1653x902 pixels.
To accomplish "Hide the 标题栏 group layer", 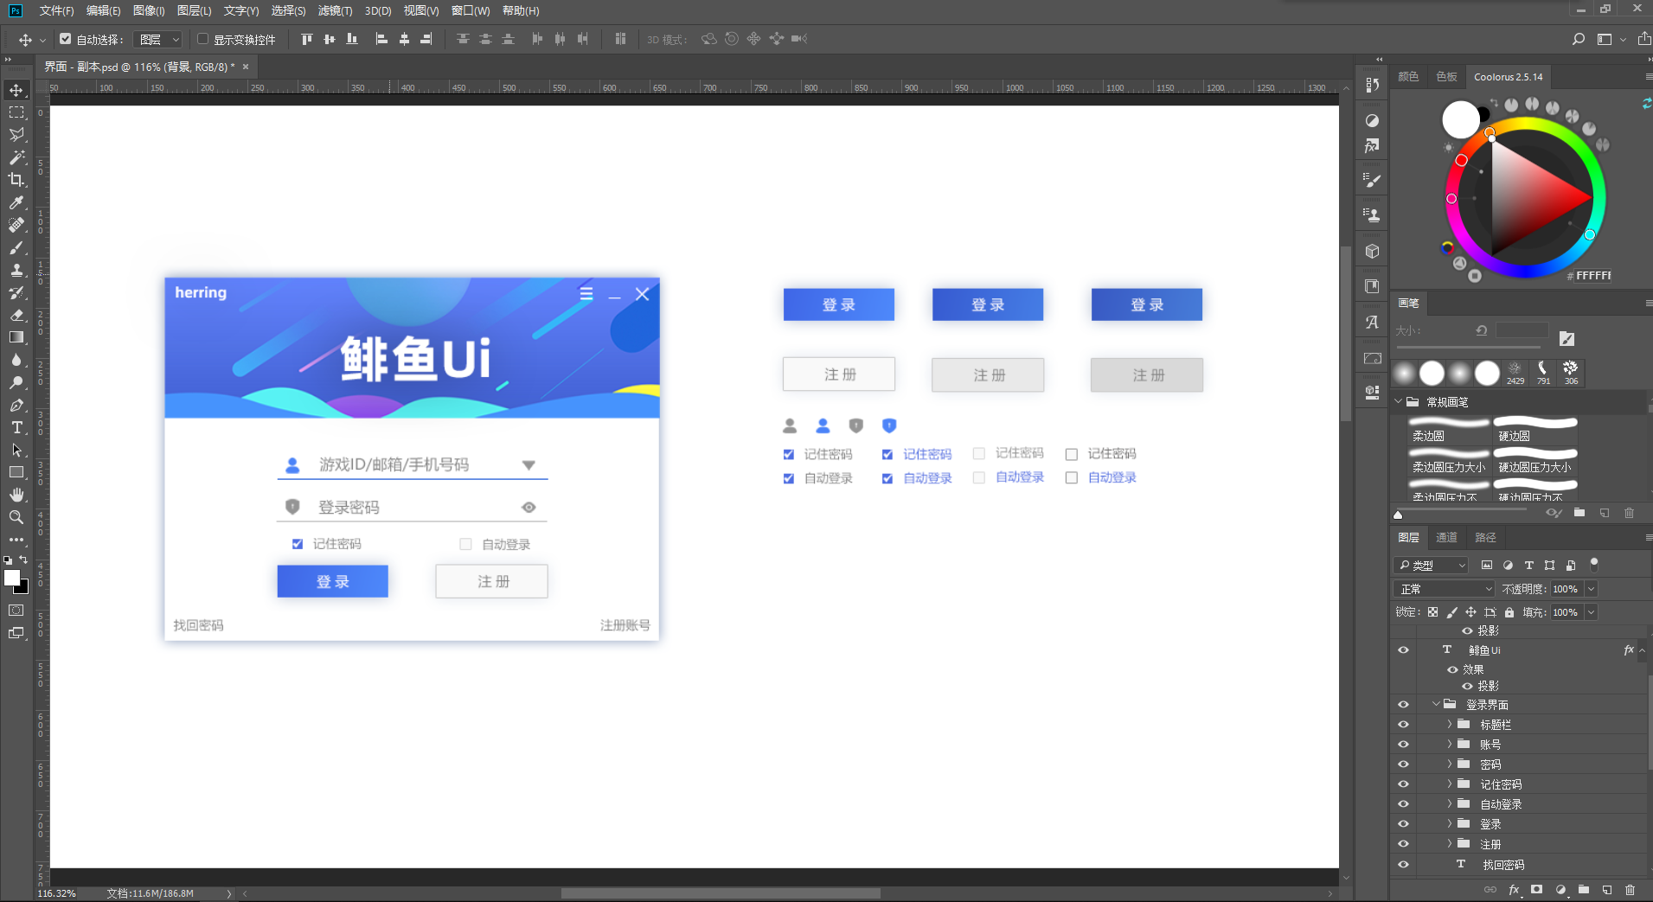I will [x=1403, y=725].
